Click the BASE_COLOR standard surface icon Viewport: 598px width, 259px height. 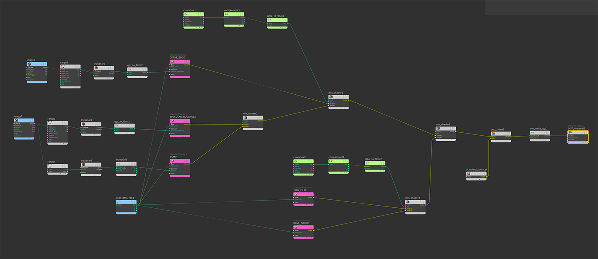point(296,227)
